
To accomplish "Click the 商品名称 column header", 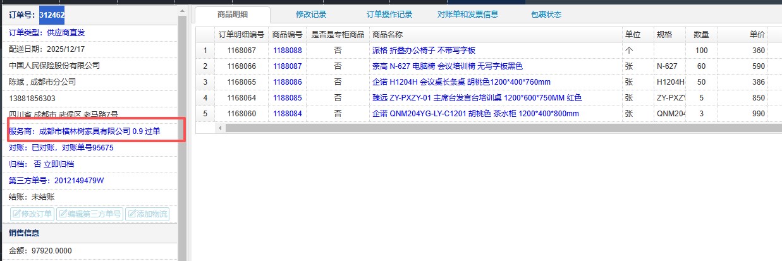I will coord(388,34).
